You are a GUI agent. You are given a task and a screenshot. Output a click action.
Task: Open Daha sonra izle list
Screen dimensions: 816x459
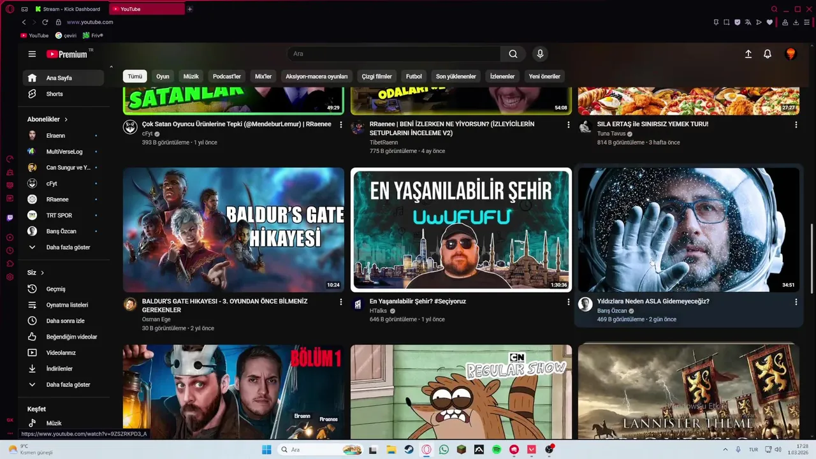pos(63,321)
